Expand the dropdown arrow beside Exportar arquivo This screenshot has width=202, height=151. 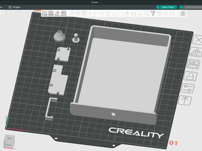[x=181, y=7]
